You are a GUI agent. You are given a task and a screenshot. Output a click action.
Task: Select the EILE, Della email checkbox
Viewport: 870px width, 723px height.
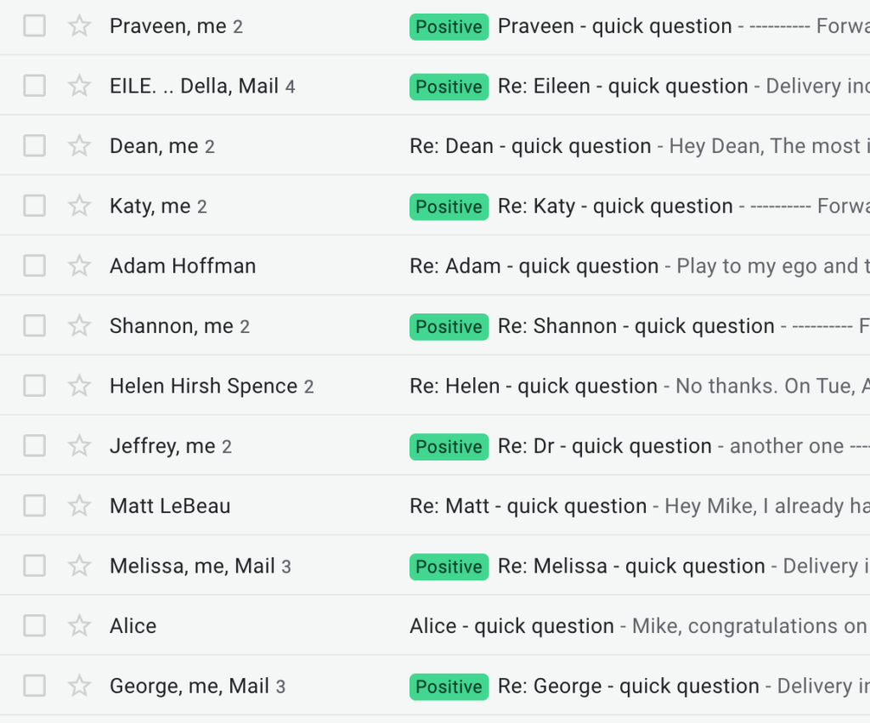[x=34, y=86]
